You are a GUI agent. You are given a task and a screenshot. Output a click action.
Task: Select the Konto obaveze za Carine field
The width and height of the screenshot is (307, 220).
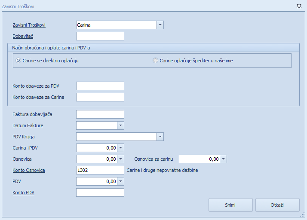pyautogui.click(x=100, y=97)
